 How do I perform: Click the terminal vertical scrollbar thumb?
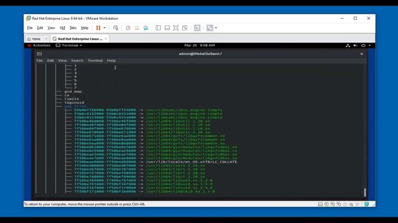pos(365,193)
